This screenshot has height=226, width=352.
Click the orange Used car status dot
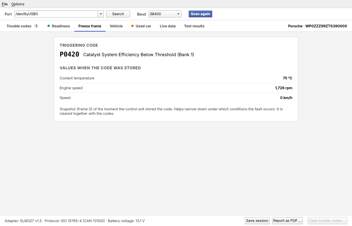[132, 26]
